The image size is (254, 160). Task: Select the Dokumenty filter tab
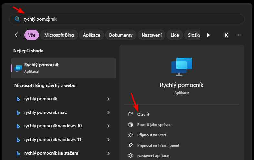tap(121, 35)
